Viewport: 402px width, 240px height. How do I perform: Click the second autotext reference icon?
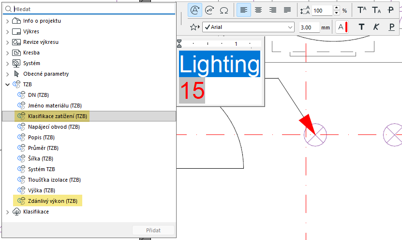[209, 10]
